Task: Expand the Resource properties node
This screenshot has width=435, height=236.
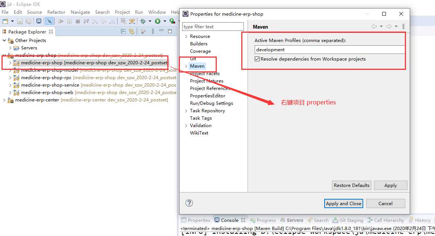Action: [x=186, y=36]
